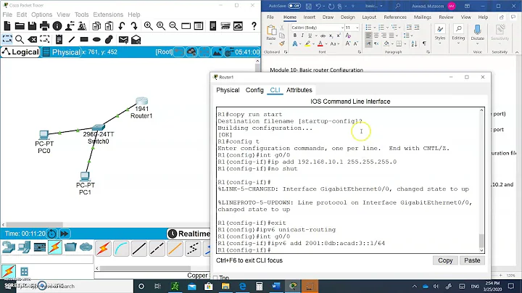Open Packet Tracer help question mark icon
Image resolution: width=522 pixels, height=293 pixels.
point(254,26)
